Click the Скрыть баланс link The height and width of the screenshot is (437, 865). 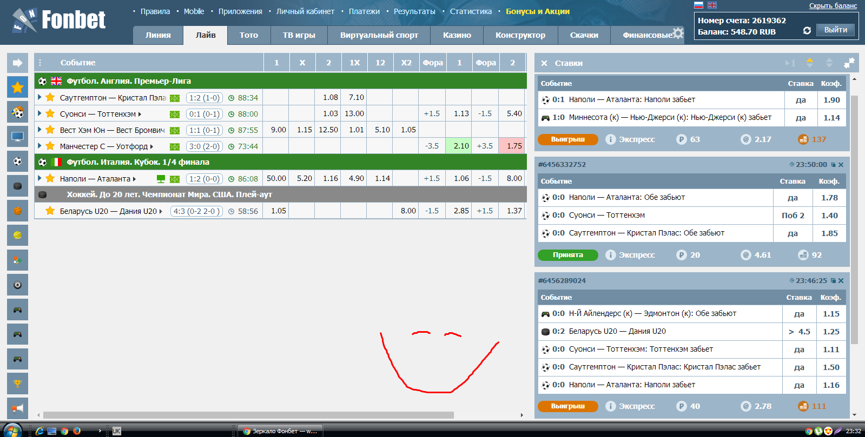pos(833,6)
